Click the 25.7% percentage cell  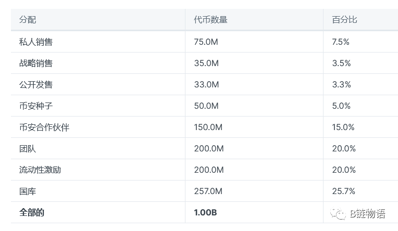[x=343, y=191]
